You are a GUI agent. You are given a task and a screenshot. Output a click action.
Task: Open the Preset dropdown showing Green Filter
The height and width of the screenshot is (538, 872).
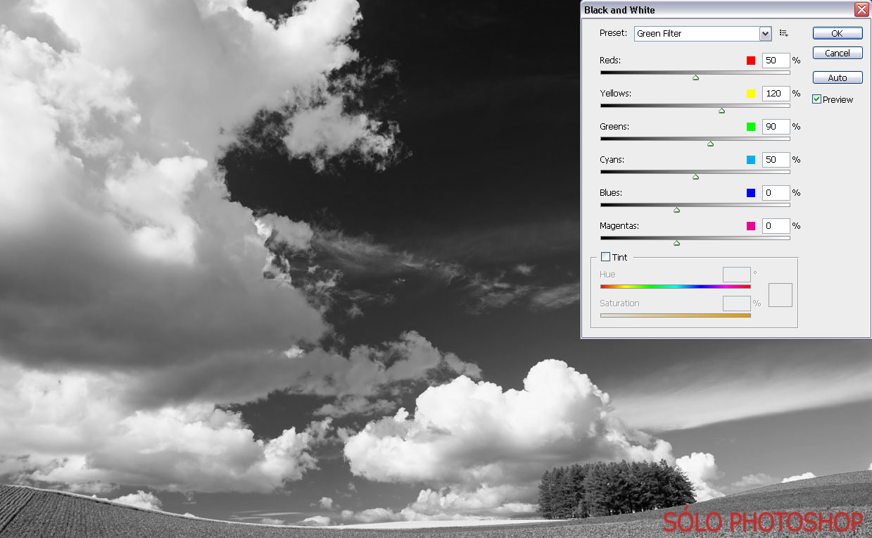point(697,34)
